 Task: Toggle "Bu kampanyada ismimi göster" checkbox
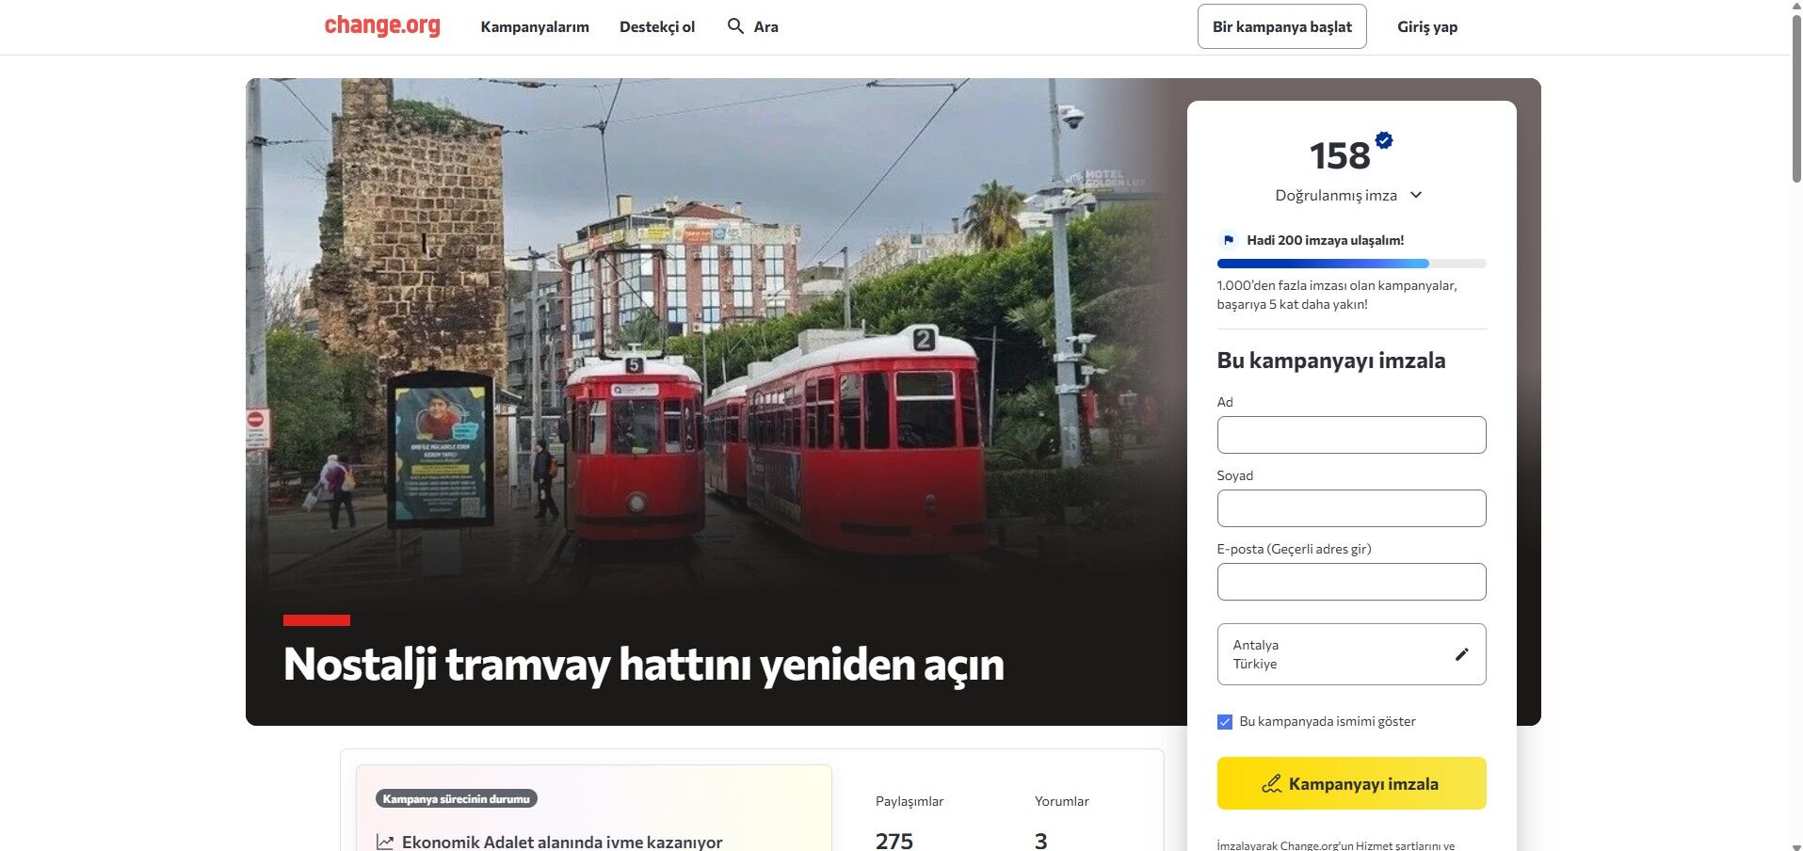(x=1225, y=722)
